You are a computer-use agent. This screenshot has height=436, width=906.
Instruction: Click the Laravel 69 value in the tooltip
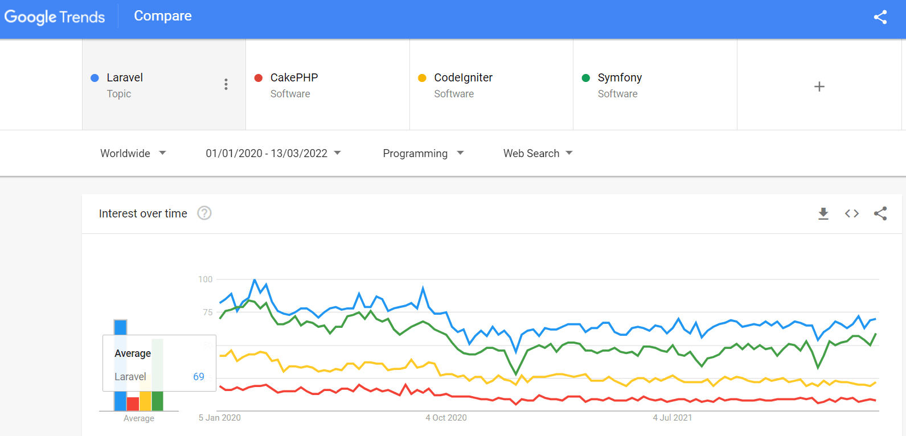[198, 376]
